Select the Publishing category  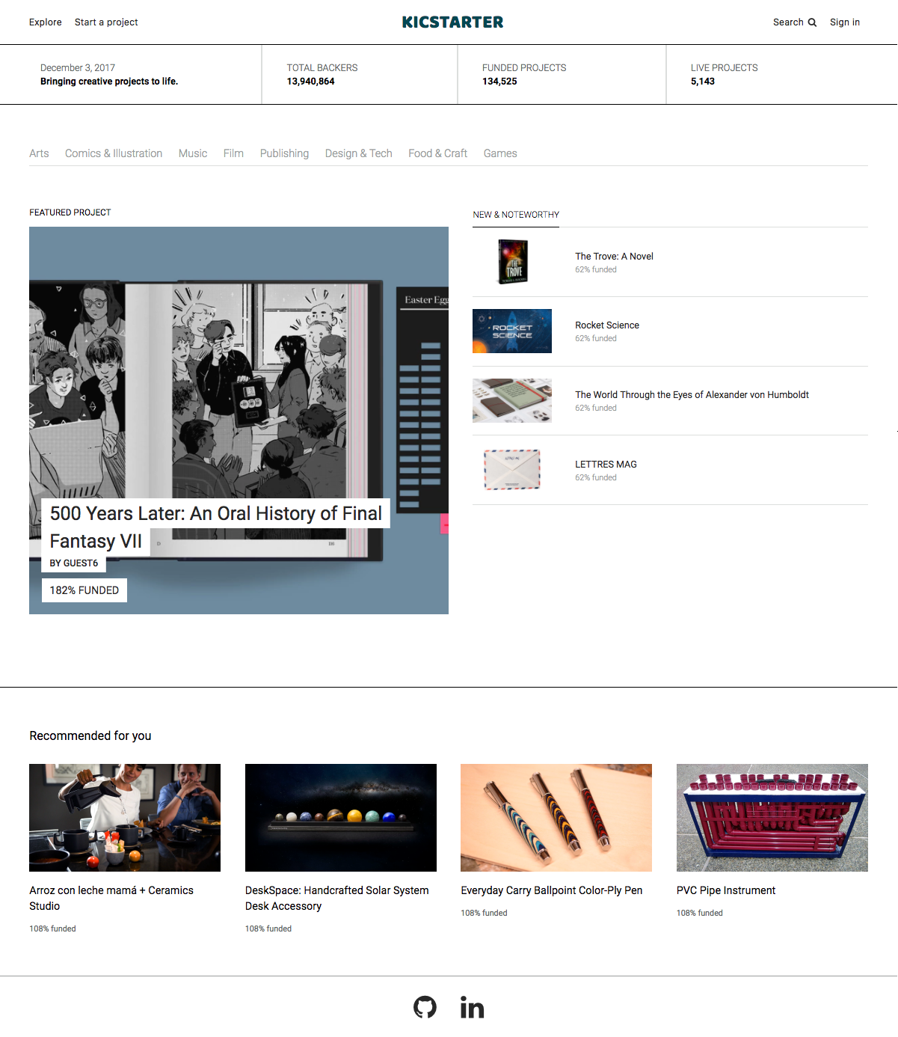pos(284,153)
